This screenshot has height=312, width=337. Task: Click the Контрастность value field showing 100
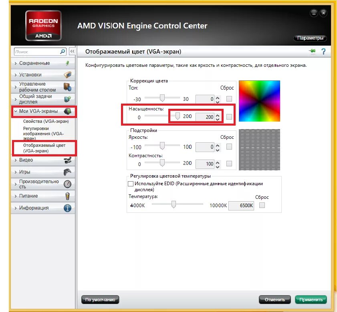205,164
